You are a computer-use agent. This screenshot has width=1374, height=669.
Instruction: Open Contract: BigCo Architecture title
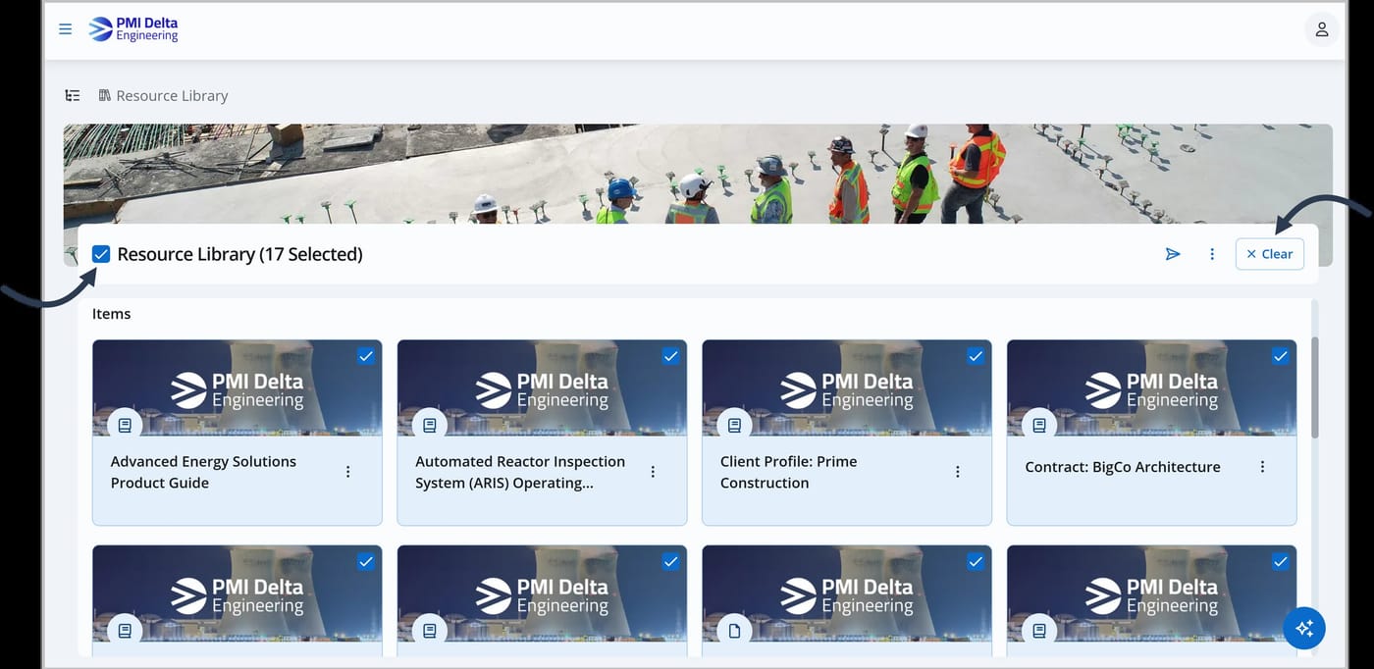tap(1123, 467)
